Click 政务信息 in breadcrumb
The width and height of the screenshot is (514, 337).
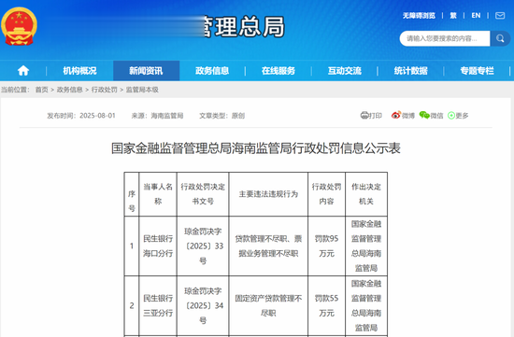click(x=69, y=90)
